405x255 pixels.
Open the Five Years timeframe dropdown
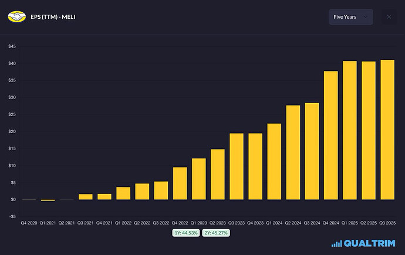[351, 17]
